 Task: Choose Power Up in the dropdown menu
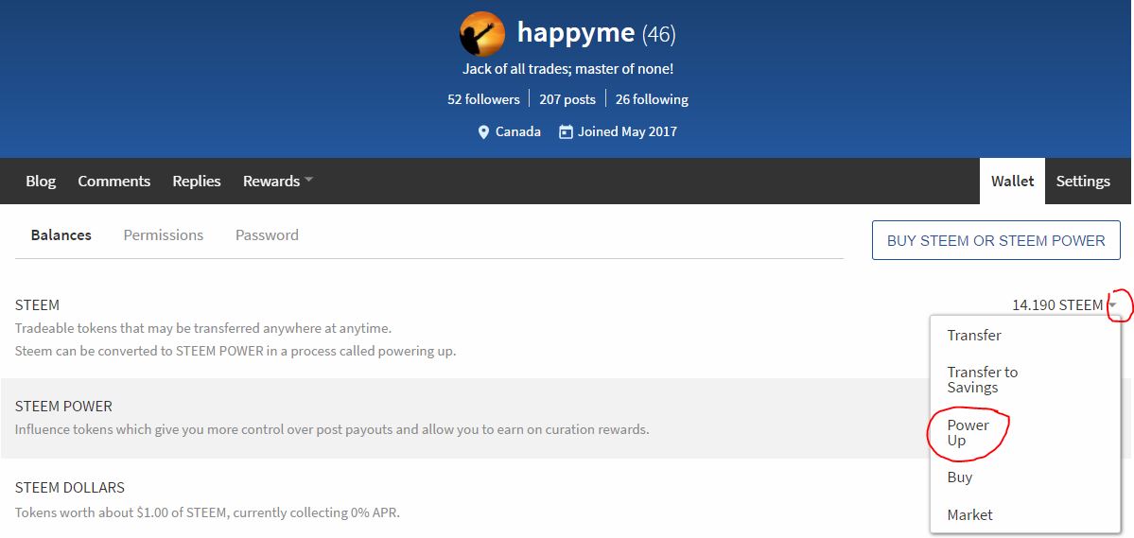click(x=1025, y=432)
